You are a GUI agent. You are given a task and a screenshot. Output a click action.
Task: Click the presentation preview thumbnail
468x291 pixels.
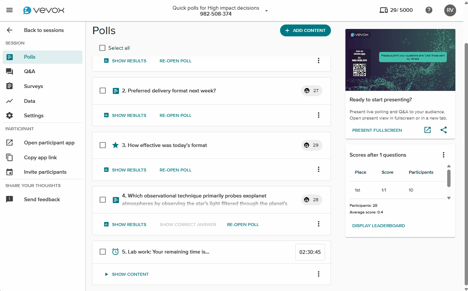coord(400,60)
